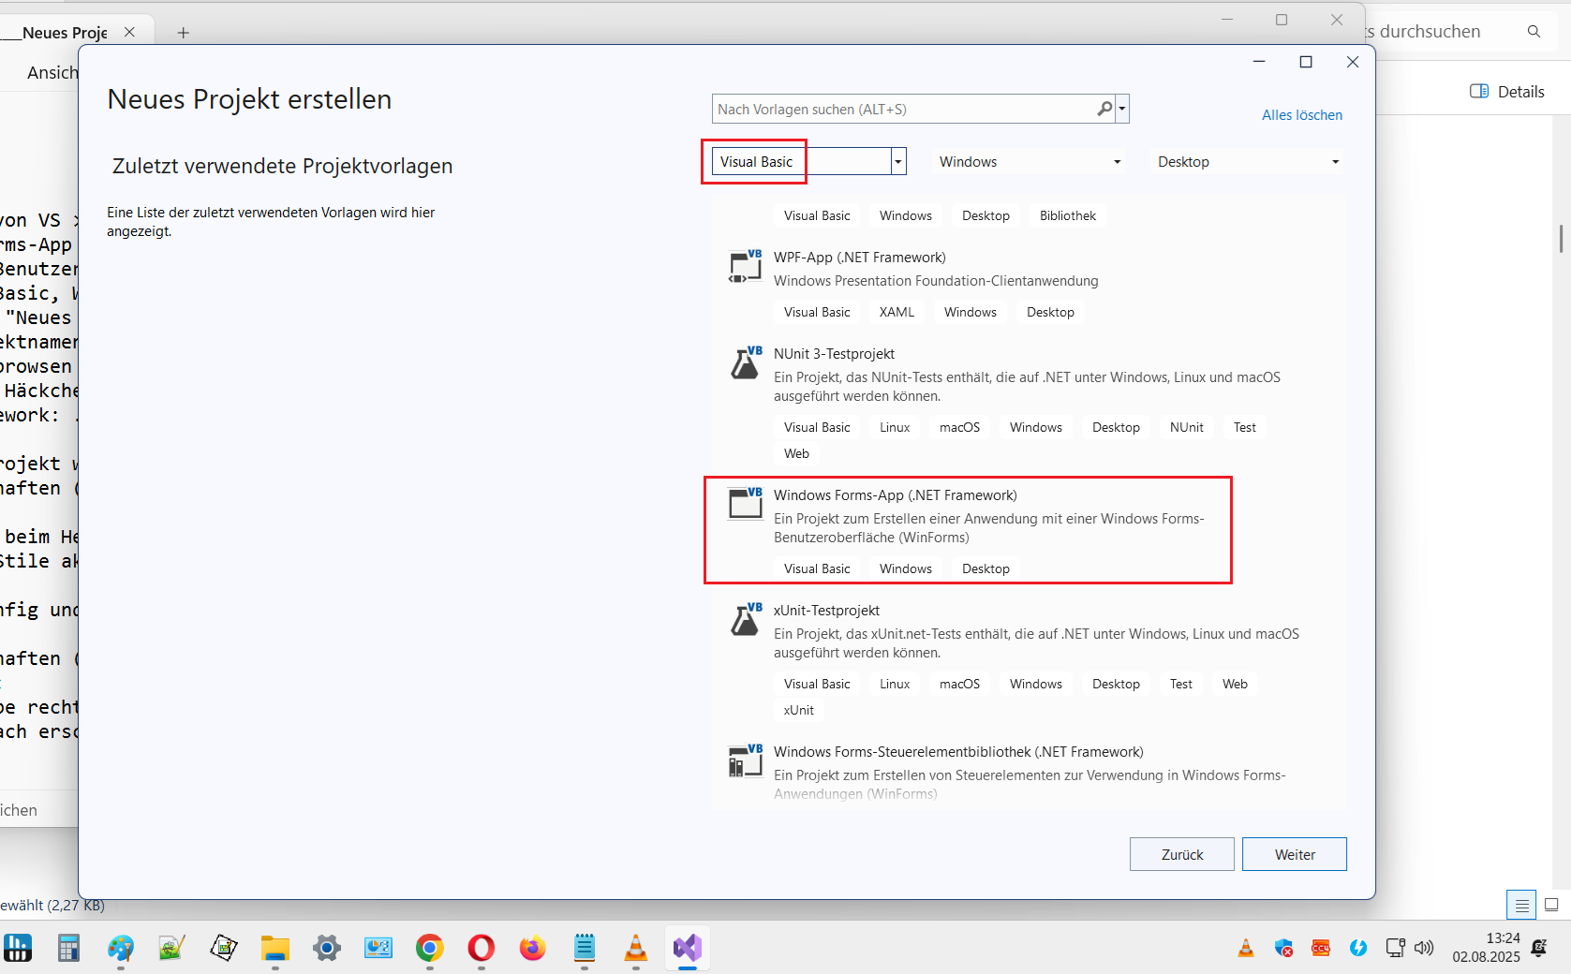
Task: Select the Windows Forms-App (.NET Framework) icon
Action: [x=746, y=504]
